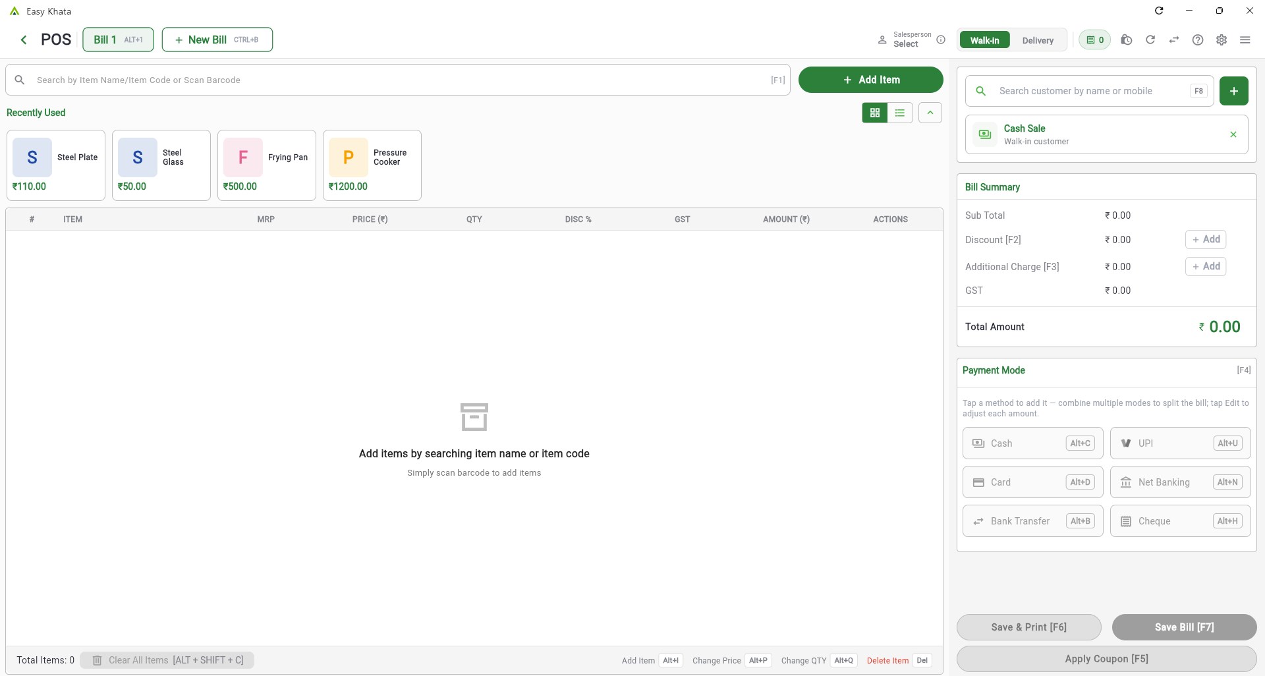The image size is (1265, 676).
Task: Open held bills counter icon showing 0
Action: pyautogui.click(x=1094, y=40)
